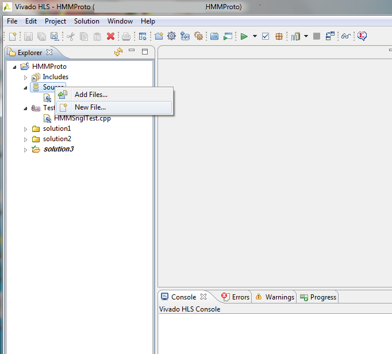Close the Console tab
The image size is (392, 354).
(x=203, y=297)
